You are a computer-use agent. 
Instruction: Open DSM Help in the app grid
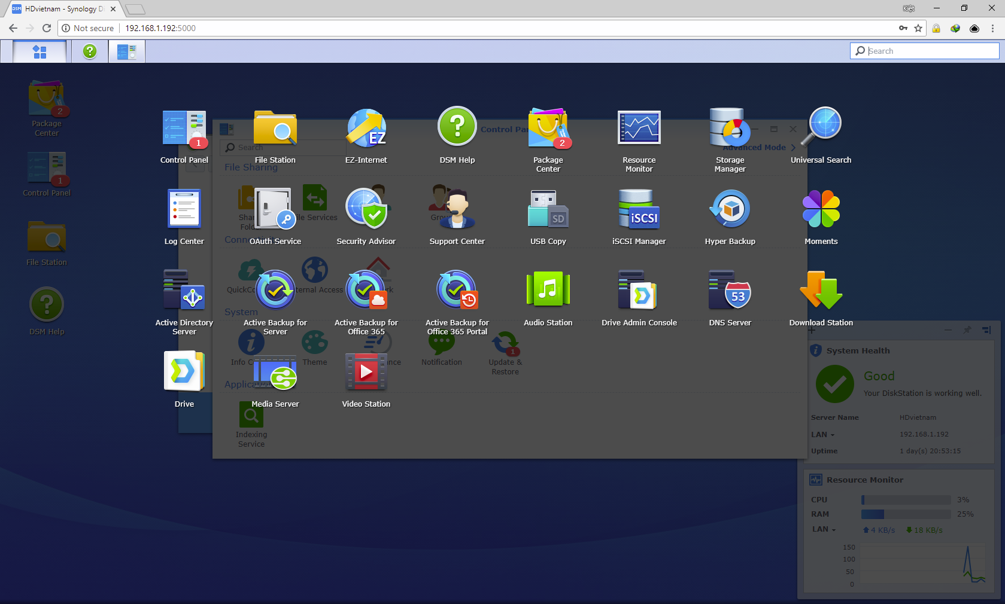[457, 136]
